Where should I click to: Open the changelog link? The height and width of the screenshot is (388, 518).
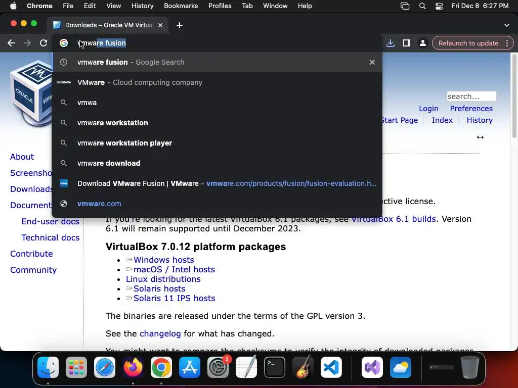click(x=160, y=334)
